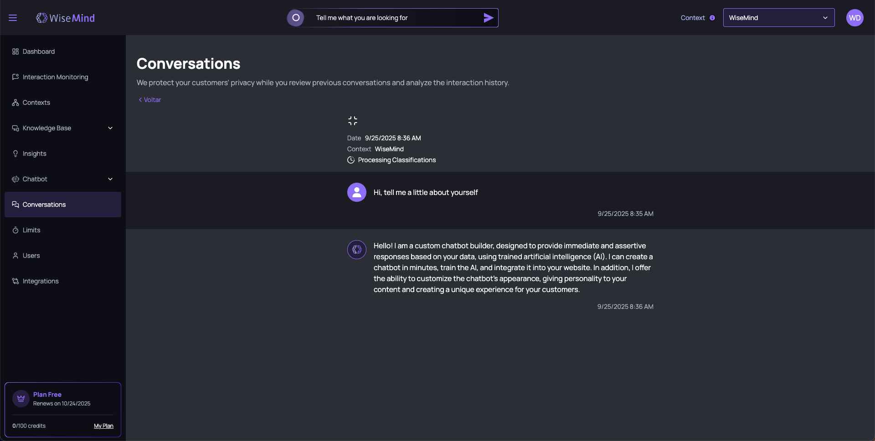Click the Voltar back link

tap(150, 100)
